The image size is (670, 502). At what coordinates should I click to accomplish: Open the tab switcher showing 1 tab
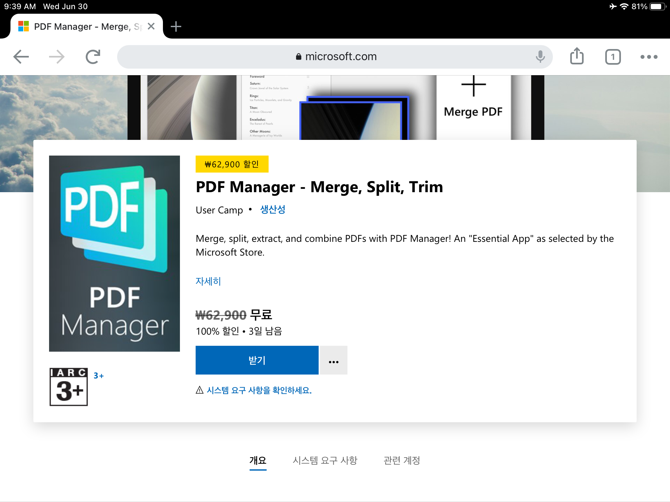coord(613,57)
